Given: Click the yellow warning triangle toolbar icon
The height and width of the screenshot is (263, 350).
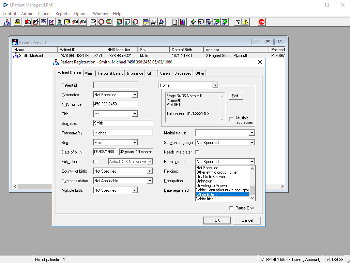Looking at the screenshot, I should 246,22.
